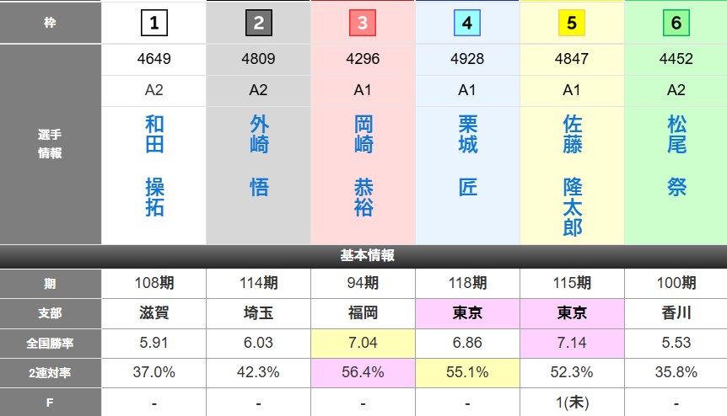
Task: Open racer 岡崎 恭裕 profile link
Action: click(363, 166)
